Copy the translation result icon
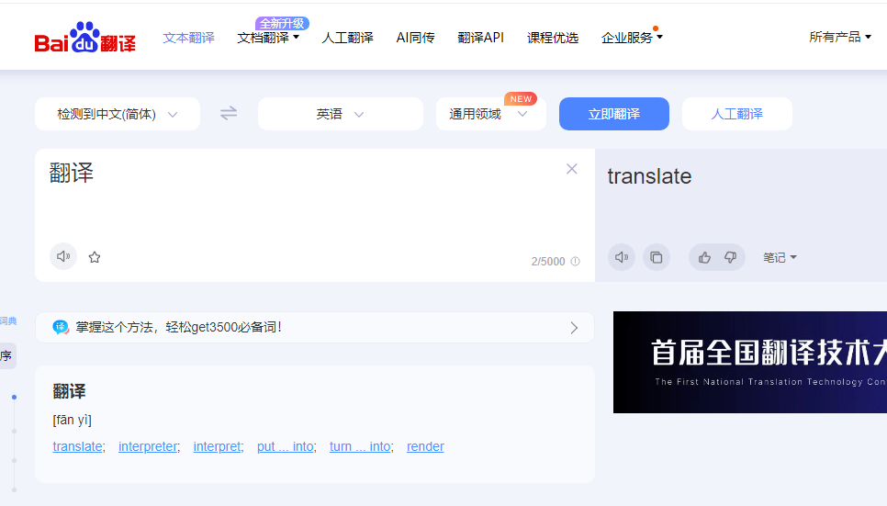 [x=657, y=258]
